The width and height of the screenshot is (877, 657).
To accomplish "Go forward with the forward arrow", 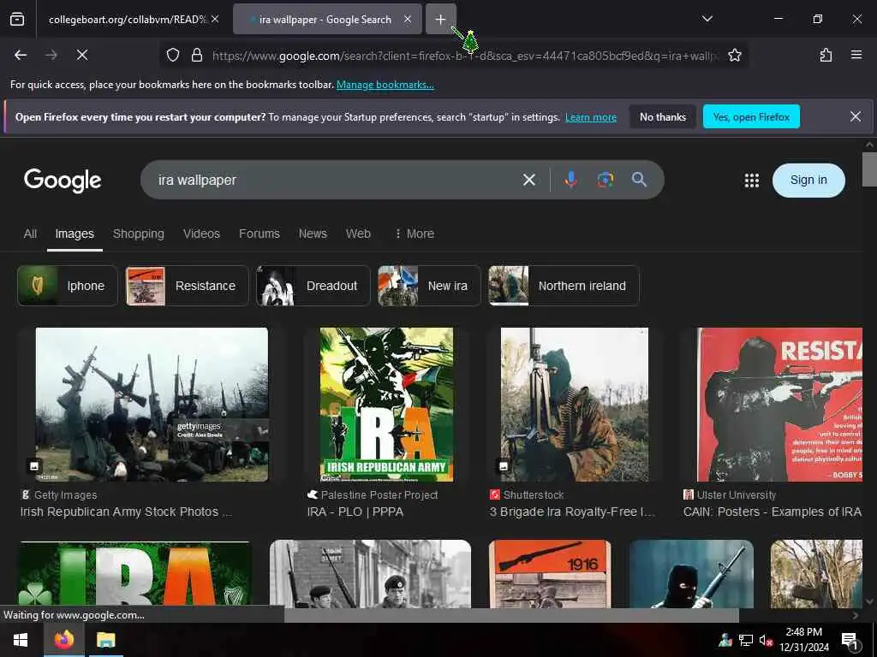I will pos(51,55).
